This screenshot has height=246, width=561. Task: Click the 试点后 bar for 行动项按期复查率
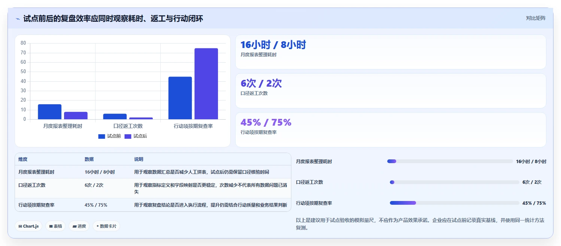(206, 84)
